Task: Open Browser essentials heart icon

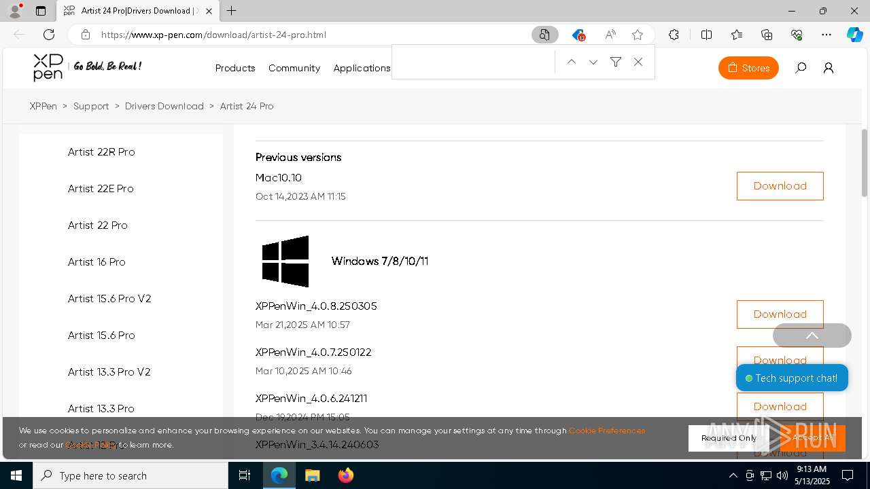Action: [x=797, y=35]
